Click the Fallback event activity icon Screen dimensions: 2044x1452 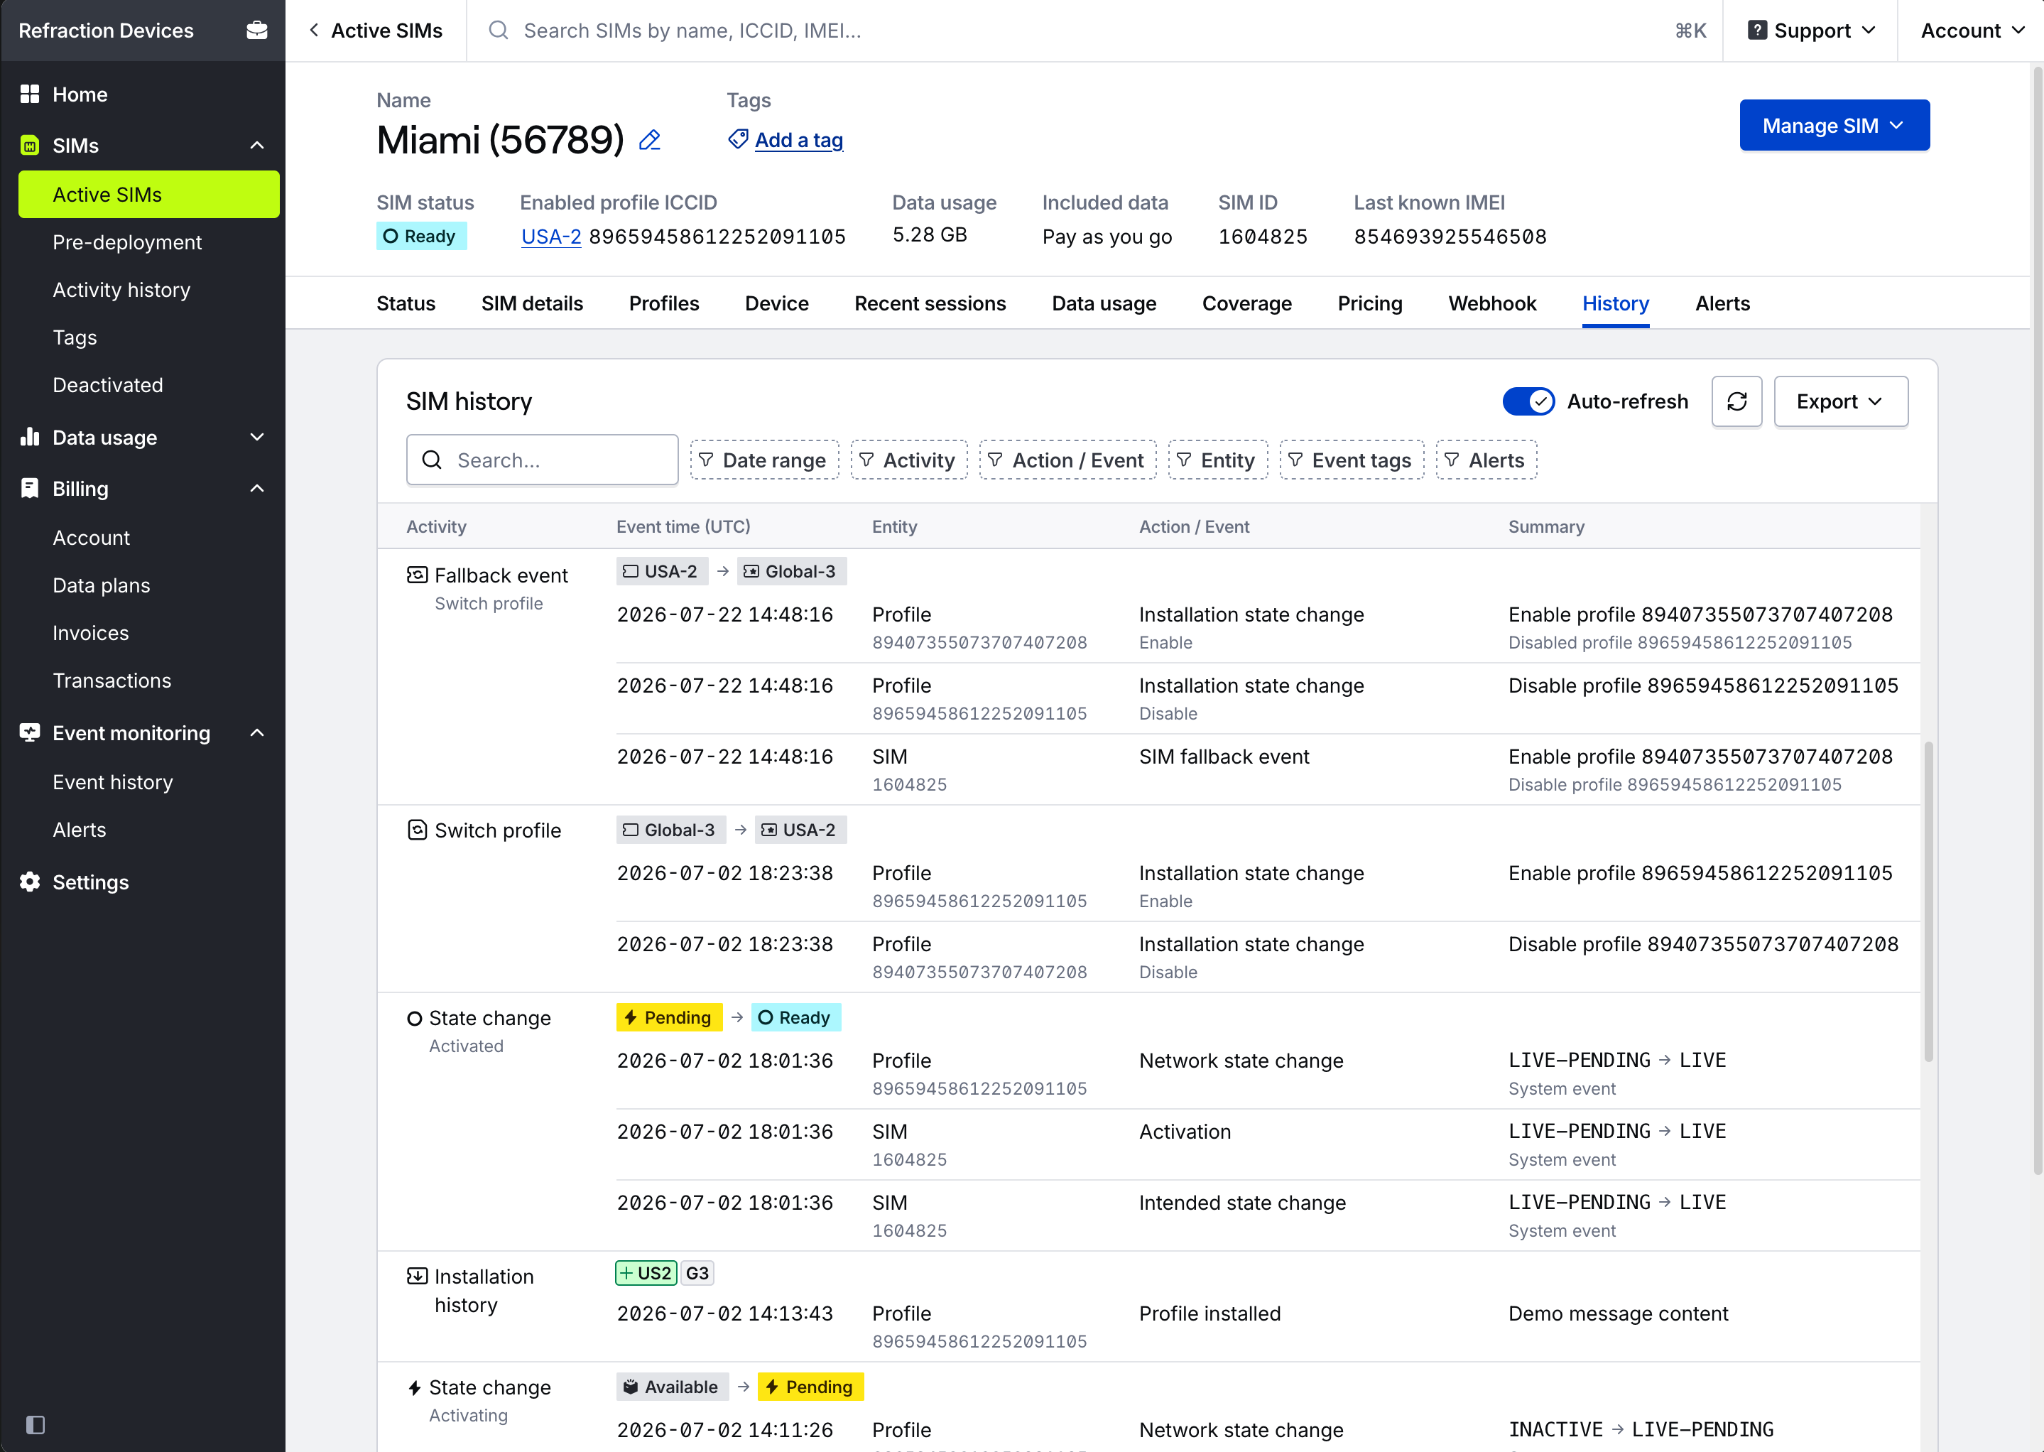(416, 575)
